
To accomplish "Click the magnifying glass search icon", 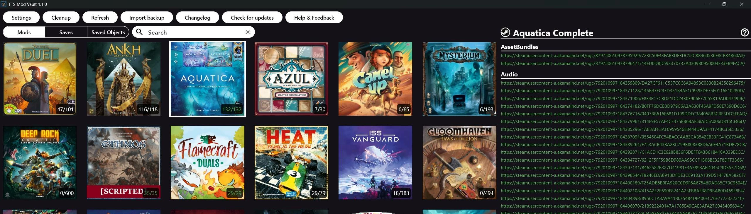I will click(140, 32).
